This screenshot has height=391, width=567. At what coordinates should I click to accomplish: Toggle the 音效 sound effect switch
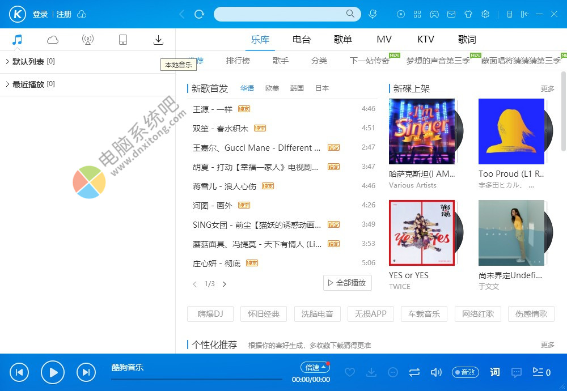[x=466, y=372]
